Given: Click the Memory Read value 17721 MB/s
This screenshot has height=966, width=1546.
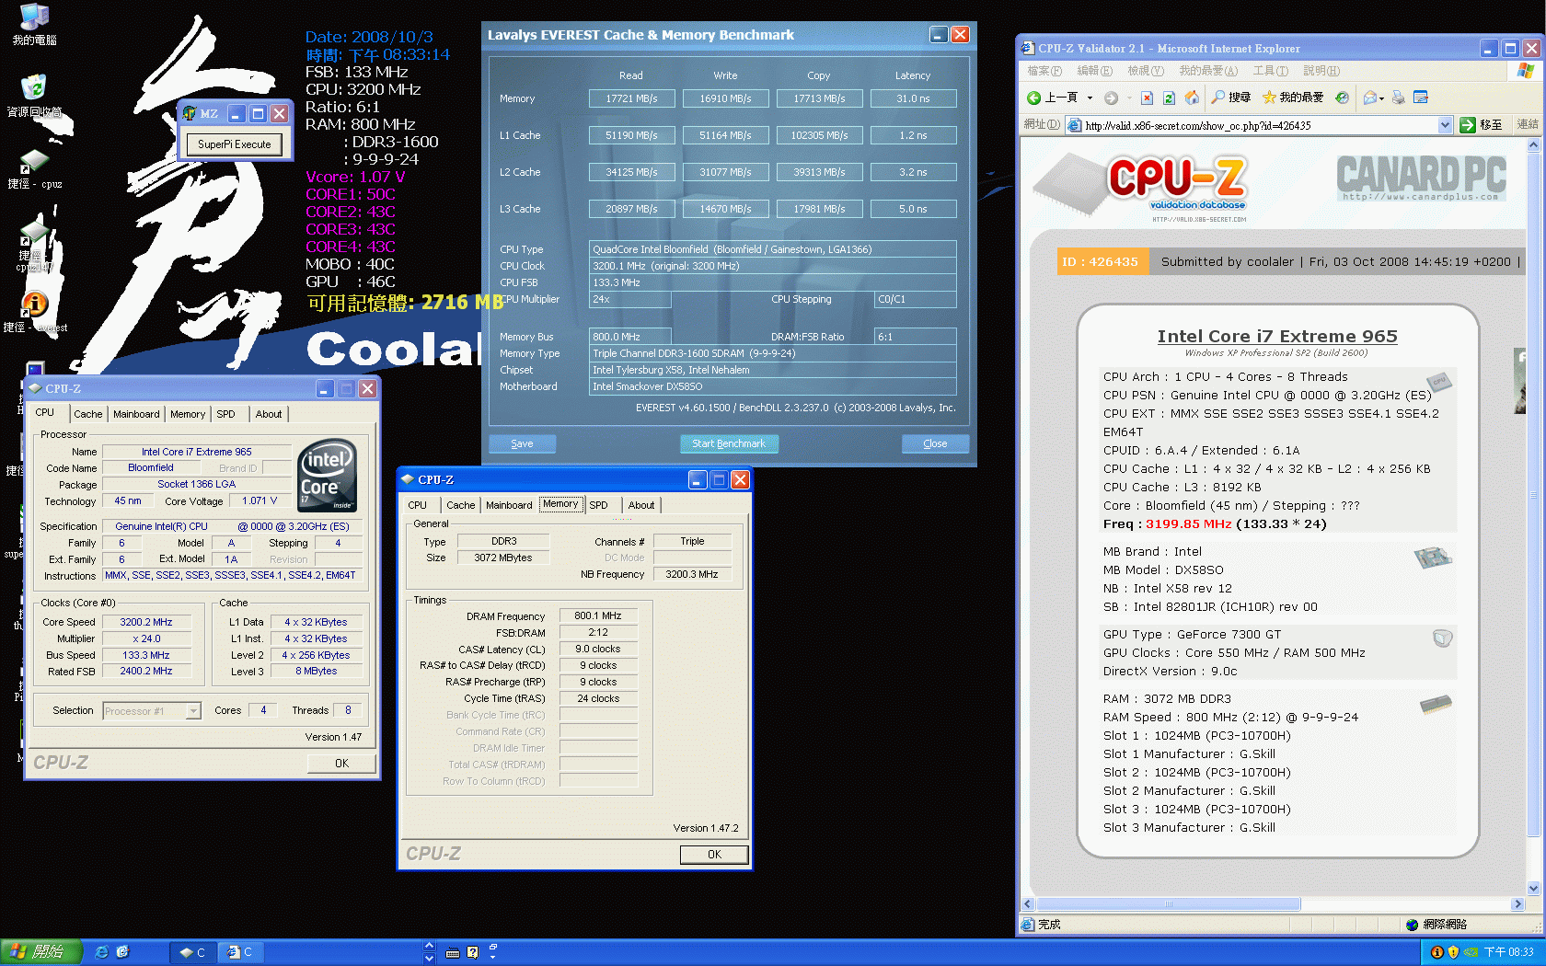Looking at the screenshot, I should pyautogui.click(x=631, y=98).
